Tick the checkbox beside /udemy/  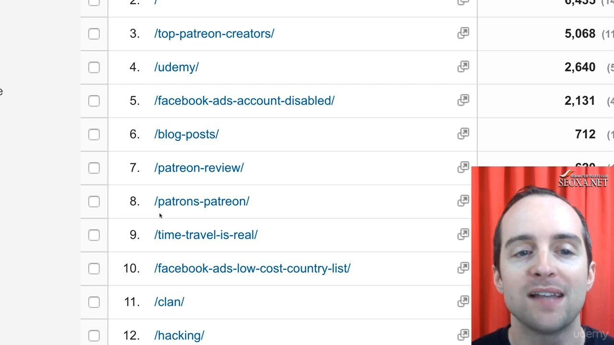[94, 68]
